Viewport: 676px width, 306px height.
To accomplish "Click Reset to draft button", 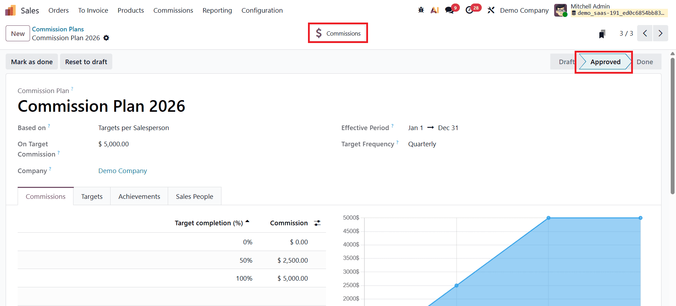I will coord(86,62).
